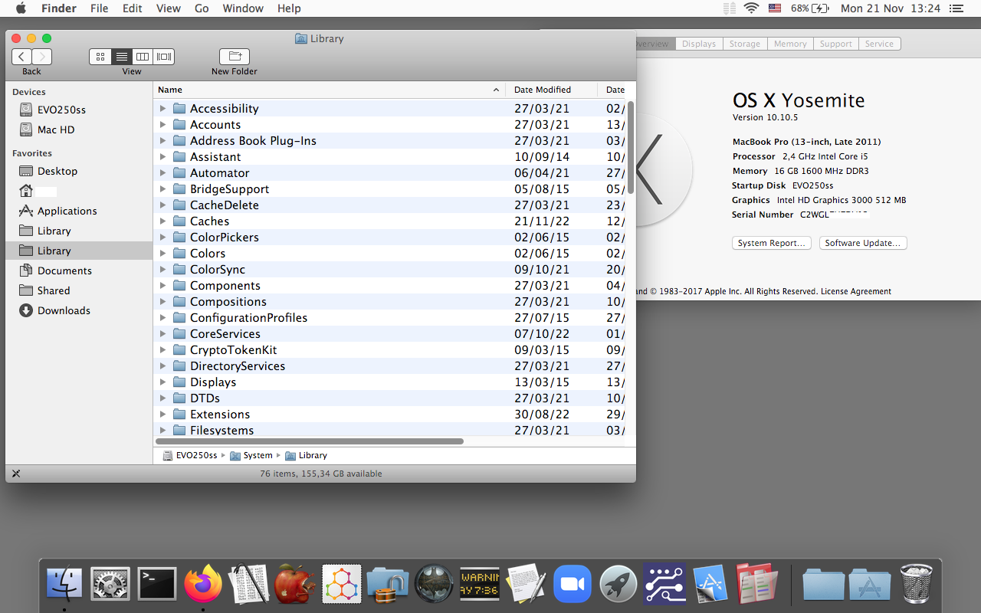
Task: Expand the Displays folder
Action: pyautogui.click(x=162, y=382)
